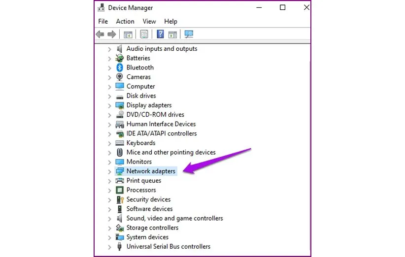The height and width of the screenshot is (257, 405).
Task: Select the Processors chip icon
Action: pyautogui.click(x=119, y=190)
